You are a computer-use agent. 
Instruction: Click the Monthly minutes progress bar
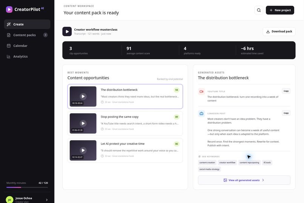(x=27, y=187)
